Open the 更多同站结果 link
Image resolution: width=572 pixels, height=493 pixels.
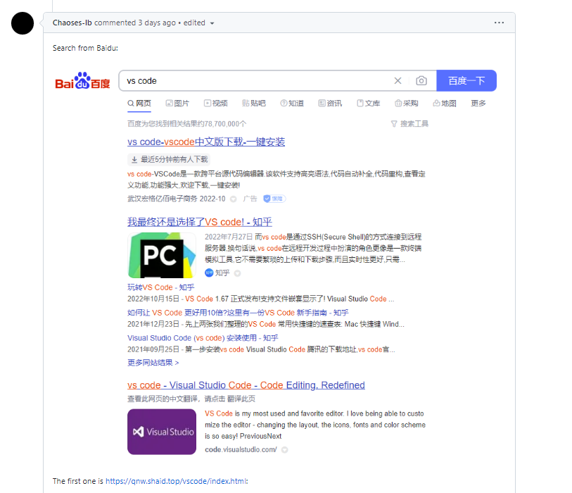click(x=153, y=363)
